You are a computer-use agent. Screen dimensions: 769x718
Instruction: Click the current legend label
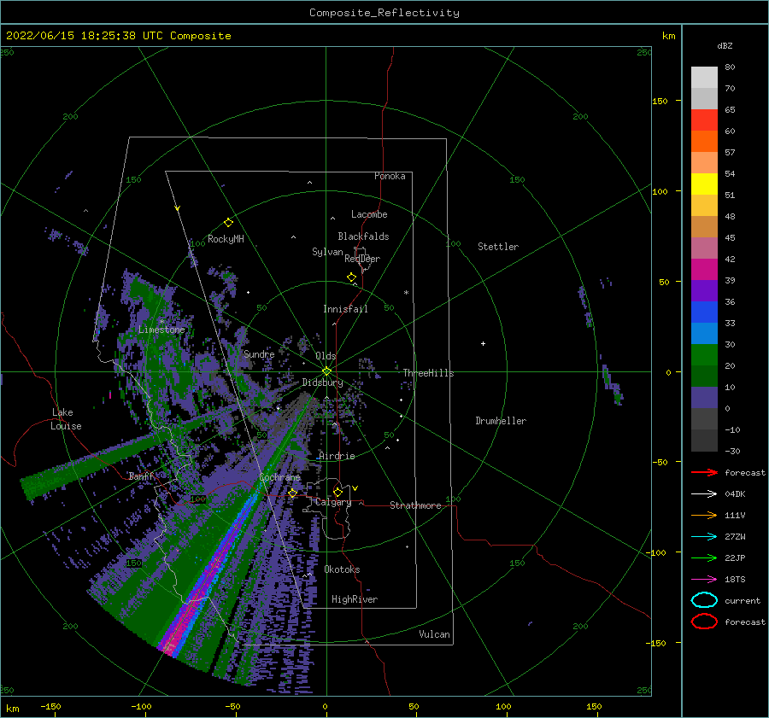(743, 600)
